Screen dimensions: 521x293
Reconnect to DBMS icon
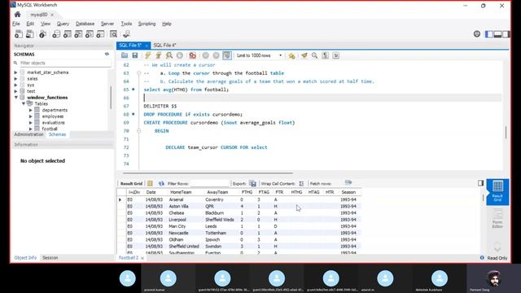coord(126,34)
